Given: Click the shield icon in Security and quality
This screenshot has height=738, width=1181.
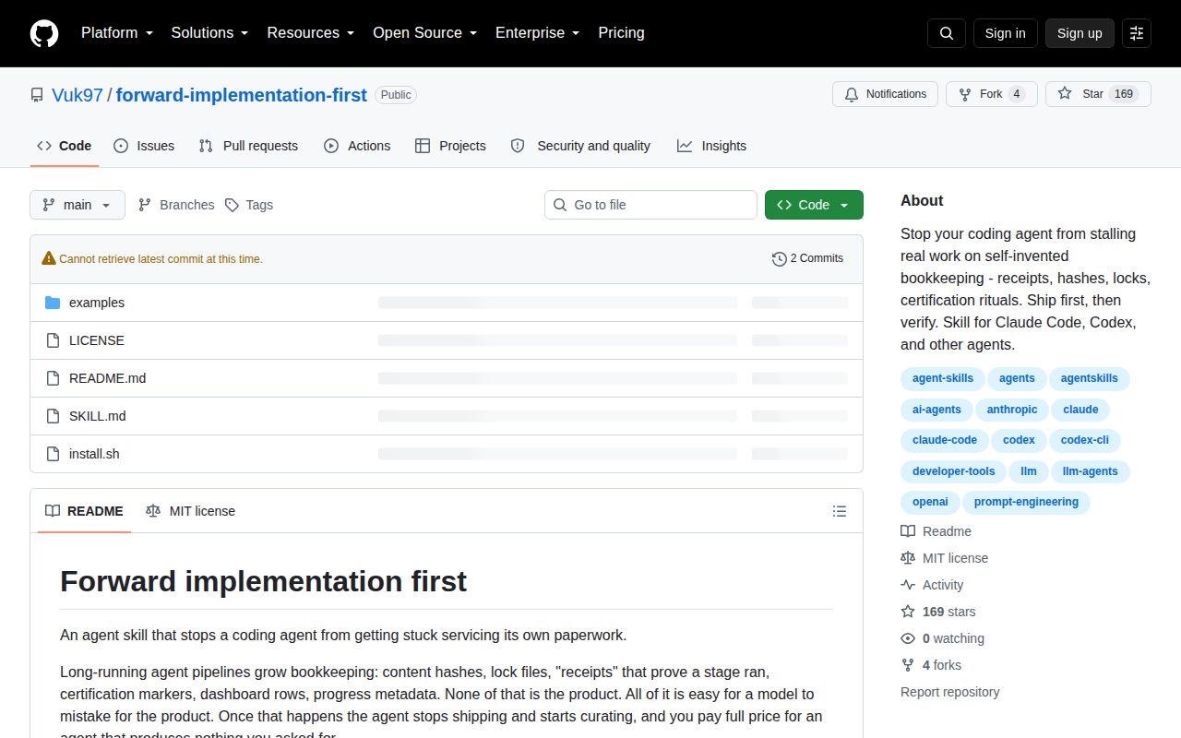Looking at the screenshot, I should 518,146.
